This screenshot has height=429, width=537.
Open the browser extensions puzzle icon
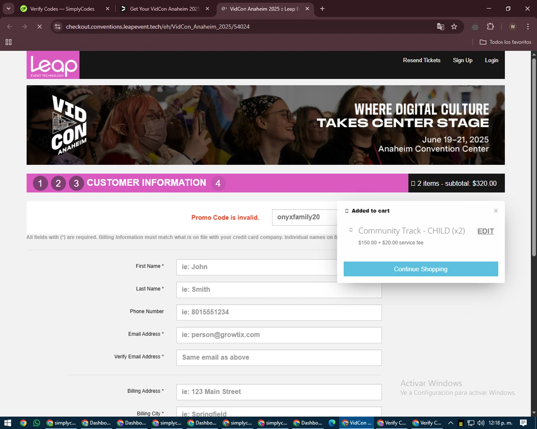click(x=490, y=26)
